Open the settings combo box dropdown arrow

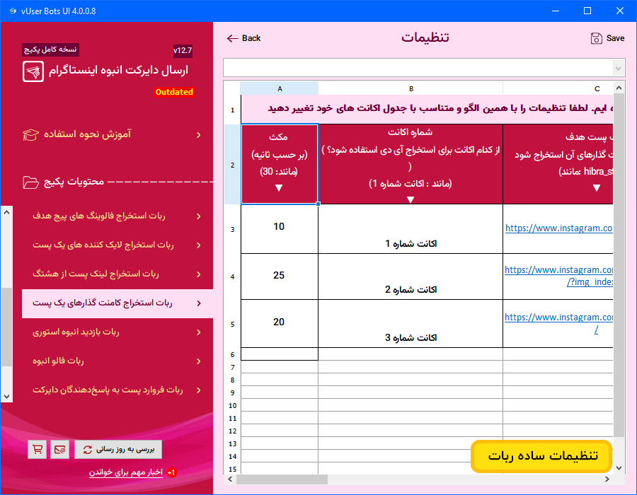619,68
